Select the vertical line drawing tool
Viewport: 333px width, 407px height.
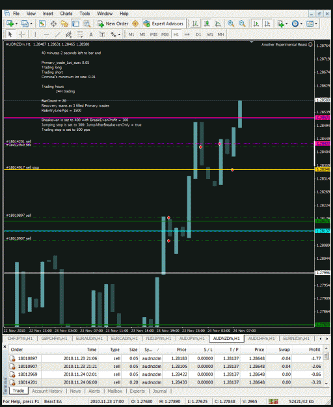[x=35, y=35]
